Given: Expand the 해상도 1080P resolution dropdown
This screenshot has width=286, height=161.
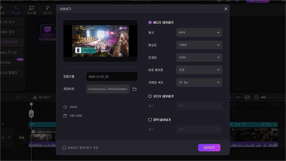Looking at the screenshot, I should coord(199,45).
